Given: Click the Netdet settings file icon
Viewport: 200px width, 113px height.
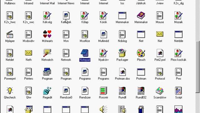Looking at the screenshot, I should [10, 53].
